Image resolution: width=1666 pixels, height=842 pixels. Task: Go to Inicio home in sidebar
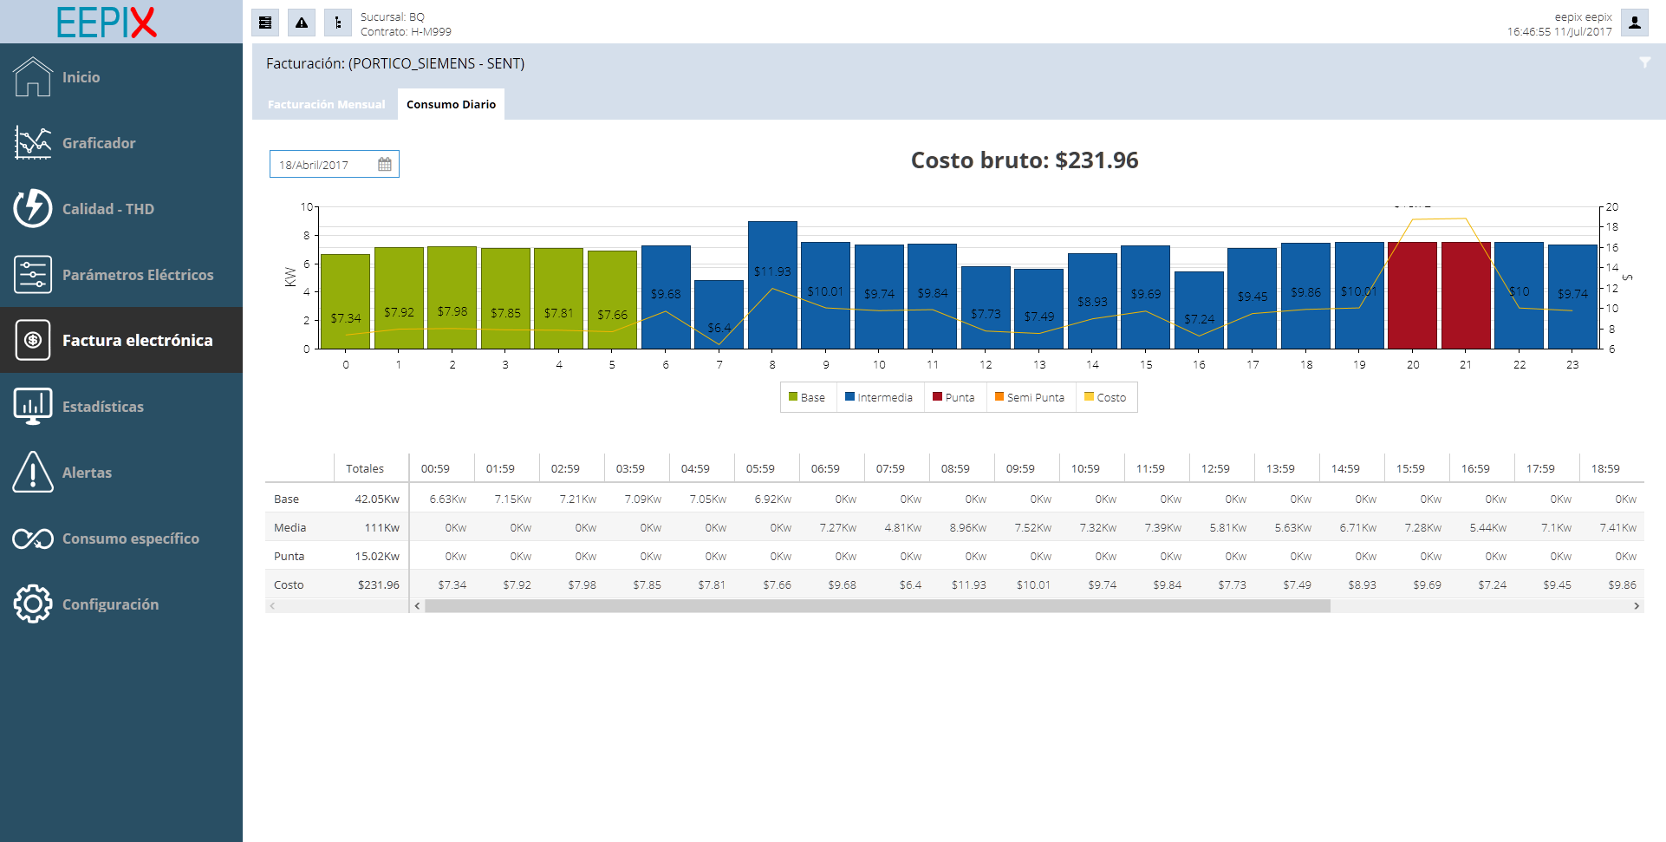click(81, 77)
